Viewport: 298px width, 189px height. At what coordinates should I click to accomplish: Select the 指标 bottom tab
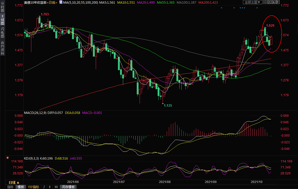point(10,187)
